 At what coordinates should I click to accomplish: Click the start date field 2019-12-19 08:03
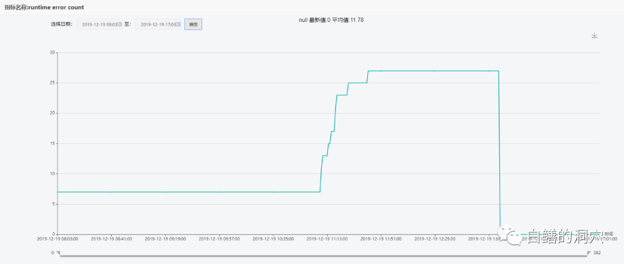point(99,25)
